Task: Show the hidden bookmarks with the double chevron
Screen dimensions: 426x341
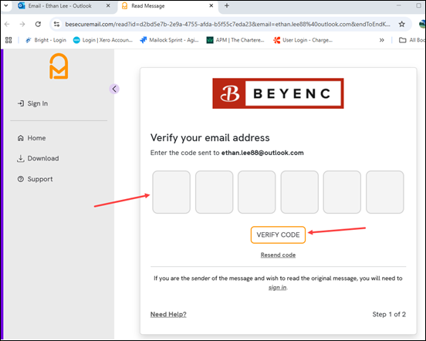Action: 382,40
